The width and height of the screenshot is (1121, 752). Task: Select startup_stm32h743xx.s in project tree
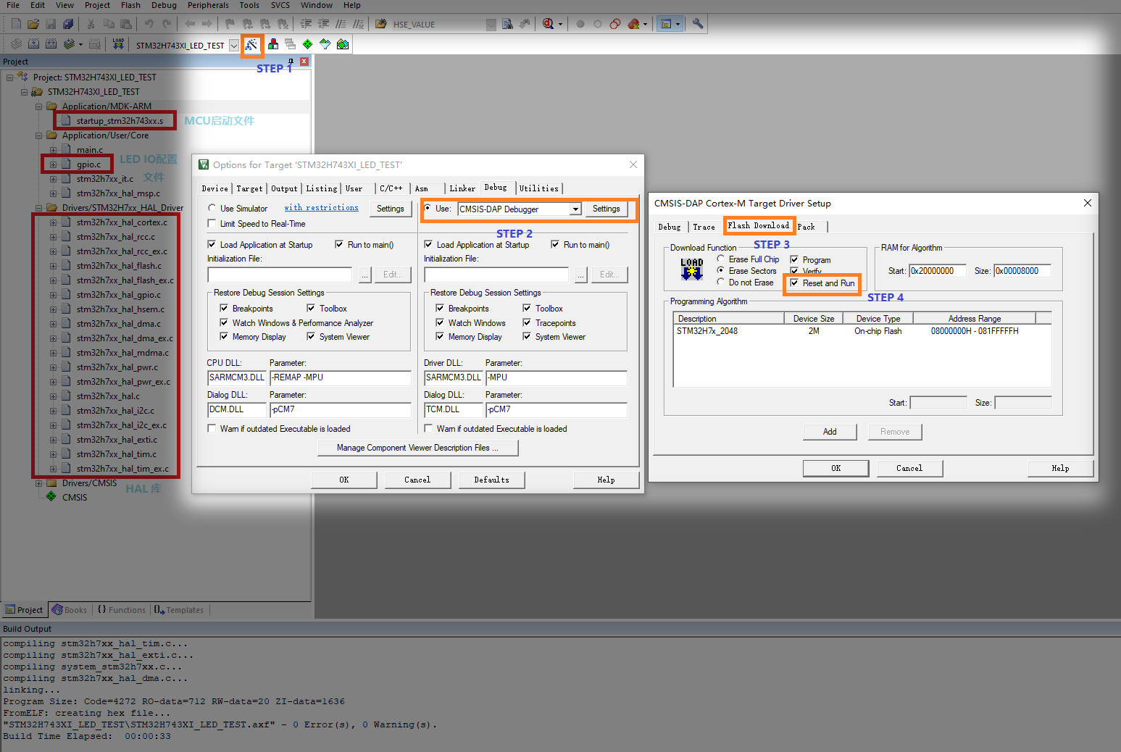point(120,121)
